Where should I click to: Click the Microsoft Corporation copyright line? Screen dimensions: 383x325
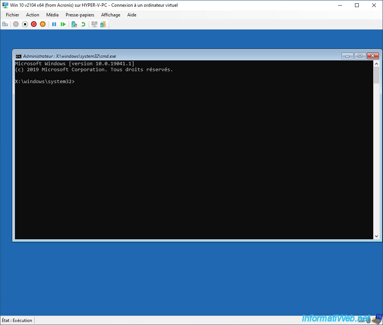pyautogui.click(x=94, y=70)
